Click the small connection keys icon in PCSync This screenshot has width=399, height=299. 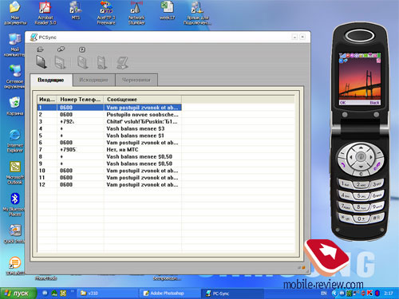coord(61,49)
